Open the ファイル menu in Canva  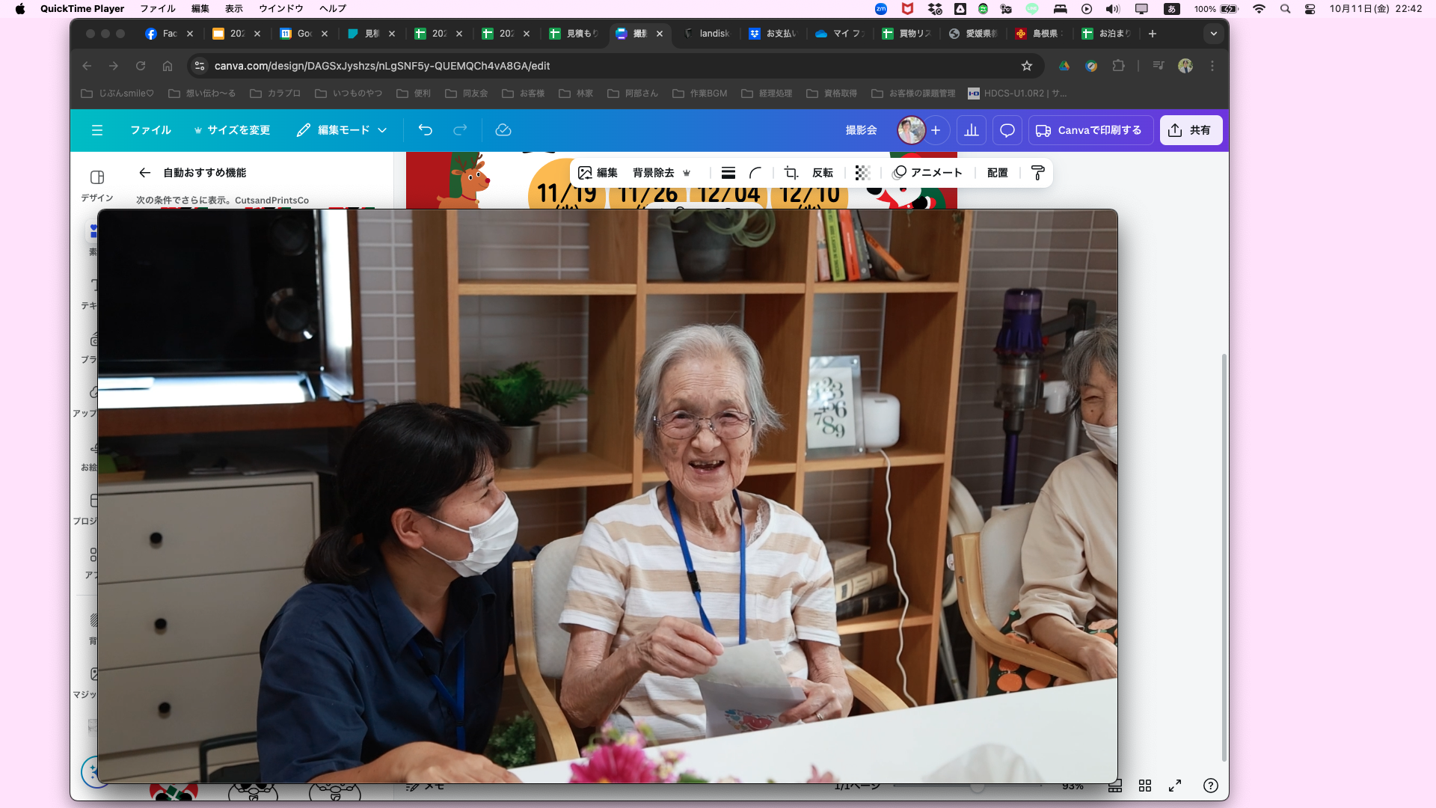(x=150, y=130)
